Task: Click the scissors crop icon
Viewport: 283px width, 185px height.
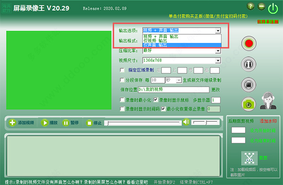Action: 249,158
